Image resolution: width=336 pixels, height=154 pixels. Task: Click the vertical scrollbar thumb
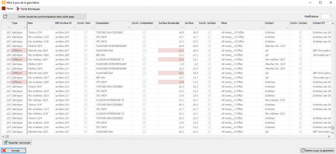(333, 128)
